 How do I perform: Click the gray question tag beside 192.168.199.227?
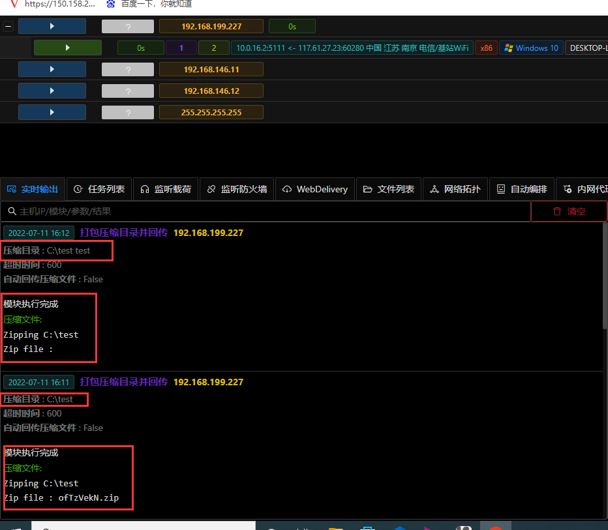click(128, 26)
